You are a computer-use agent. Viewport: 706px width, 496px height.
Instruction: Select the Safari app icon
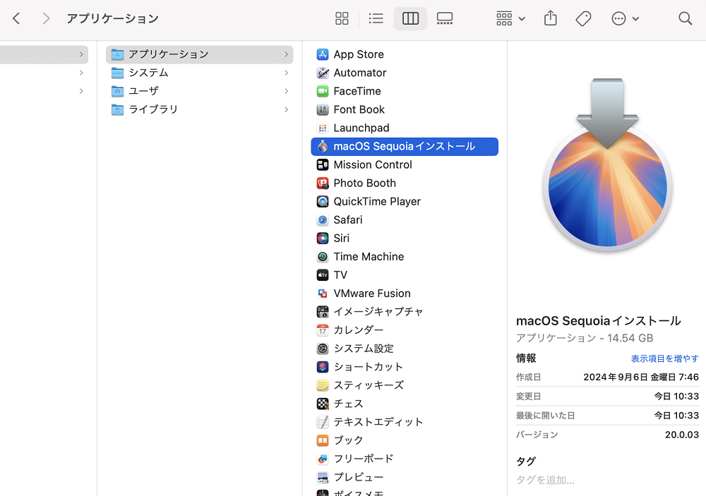coord(323,220)
